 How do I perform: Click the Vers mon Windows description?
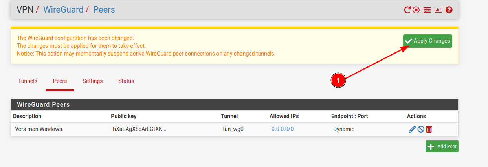(39, 129)
